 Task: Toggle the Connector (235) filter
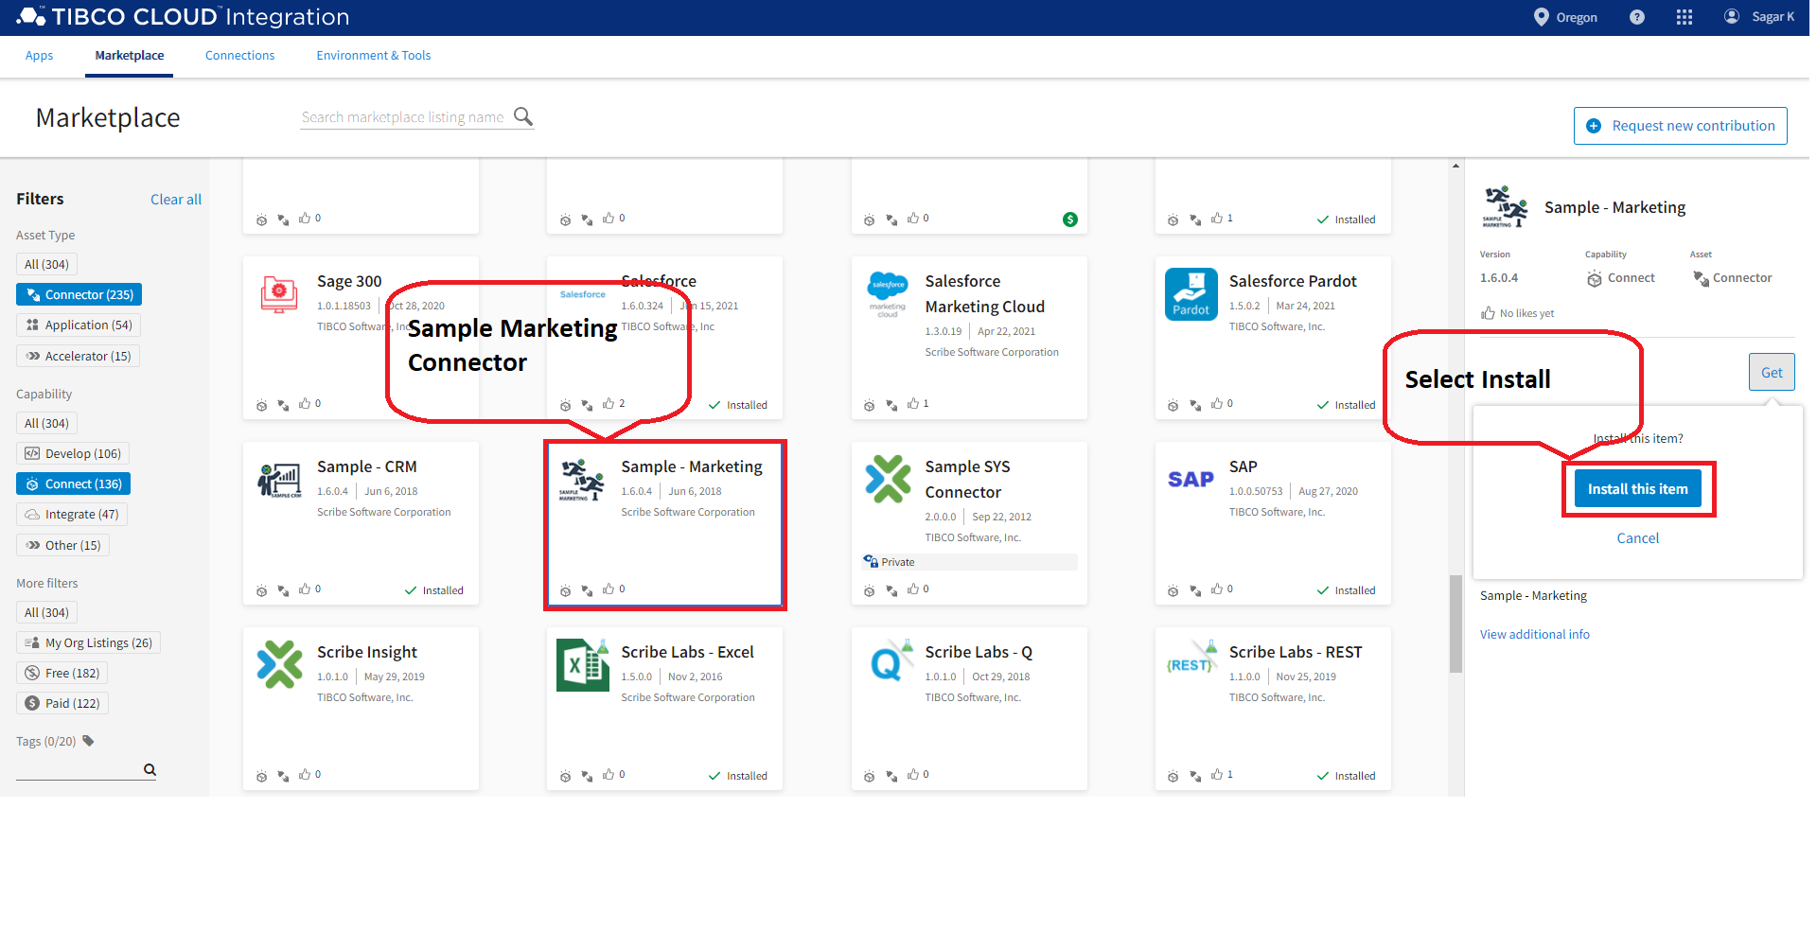tap(79, 294)
